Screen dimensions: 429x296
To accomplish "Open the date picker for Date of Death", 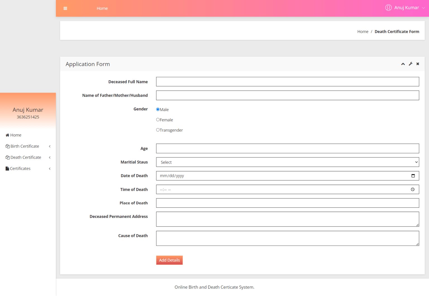I will click(413, 176).
